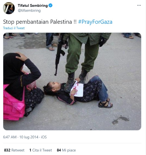The image size is (146, 155).
Task: Open the iOS source label
Action: pos(44,137)
